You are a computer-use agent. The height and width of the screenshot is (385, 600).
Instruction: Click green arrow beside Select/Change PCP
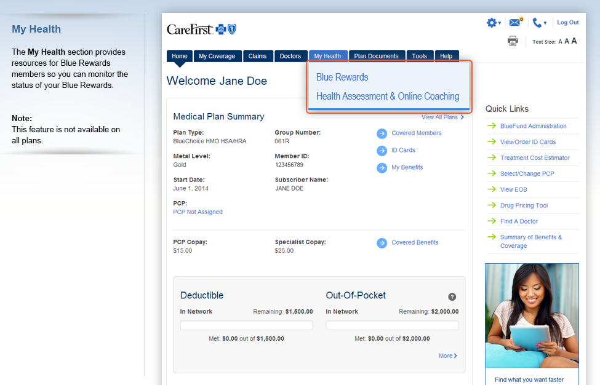(492, 173)
